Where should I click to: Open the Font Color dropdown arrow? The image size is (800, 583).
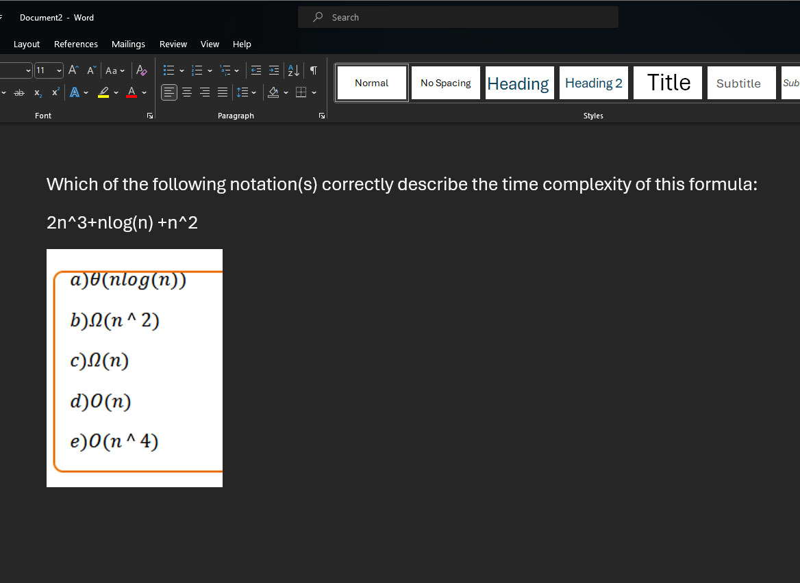click(x=144, y=92)
